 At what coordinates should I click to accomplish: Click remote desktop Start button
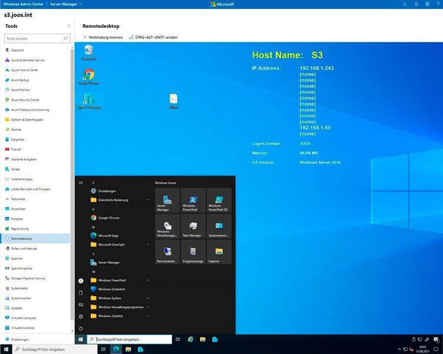coord(80,339)
